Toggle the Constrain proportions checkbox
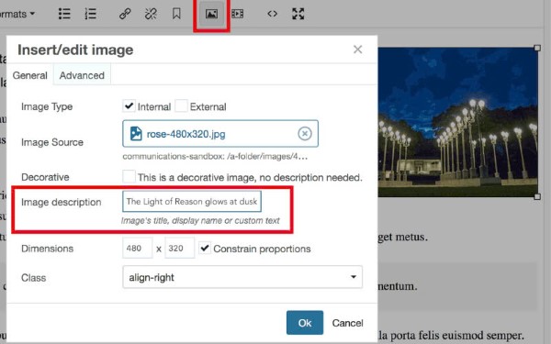The width and height of the screenshot is (551, 344). coord(205,249)
